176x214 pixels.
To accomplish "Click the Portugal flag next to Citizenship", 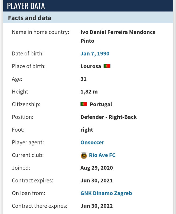I will 84,104.
